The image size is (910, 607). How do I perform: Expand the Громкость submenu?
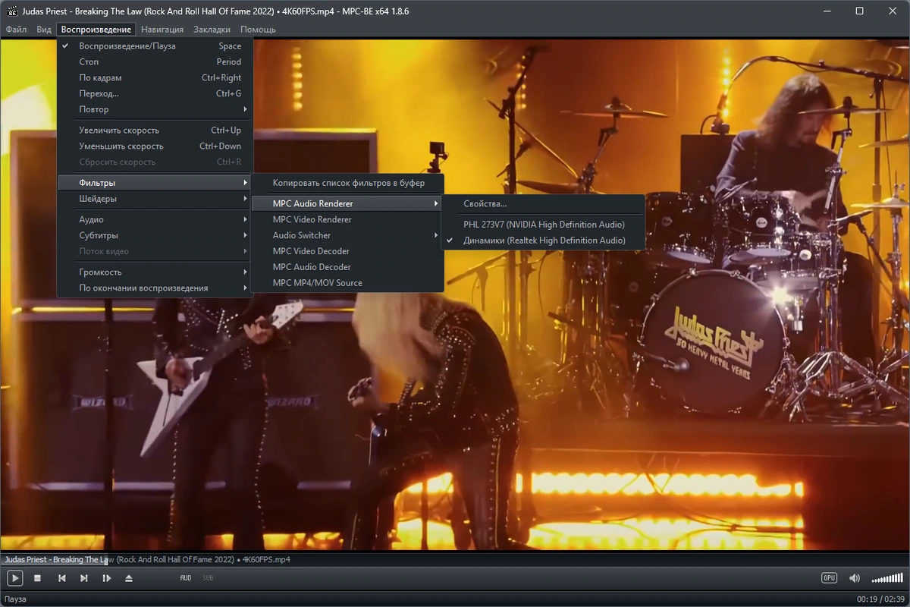155,272
